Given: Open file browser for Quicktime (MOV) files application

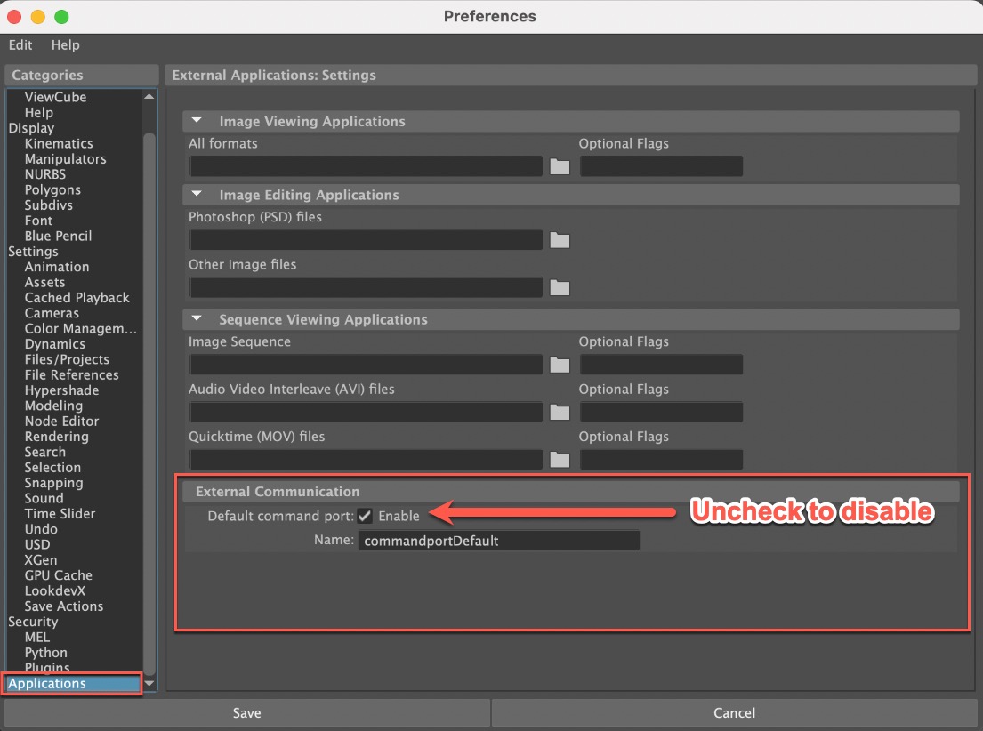Looking at the screenshot, I should [560, 459].
